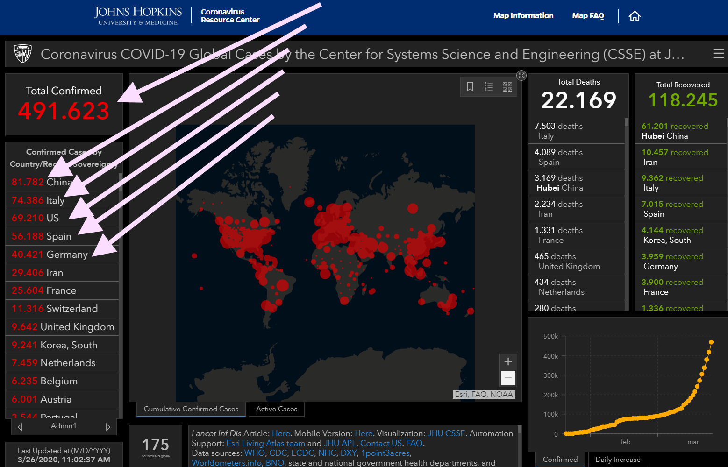
Task: Click 1.331 deaths France entry
Action: (577, 235)
